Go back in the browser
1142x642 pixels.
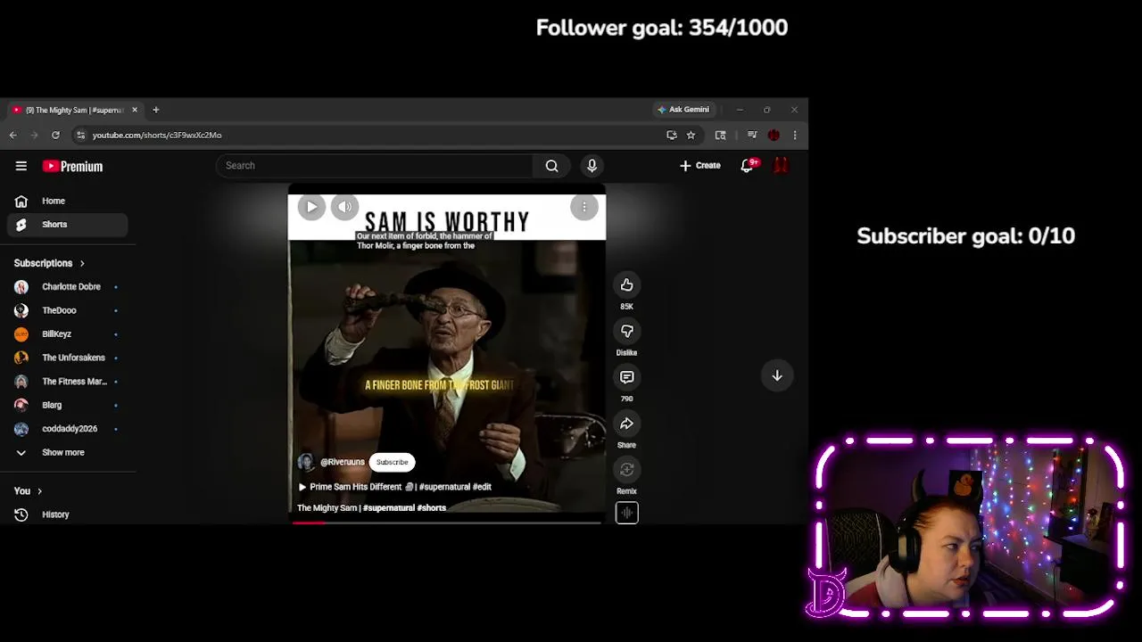click(x=12, y=135)
